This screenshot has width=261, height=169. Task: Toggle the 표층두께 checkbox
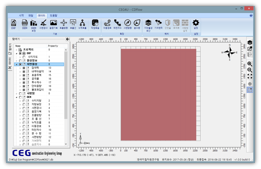point(24,75)
